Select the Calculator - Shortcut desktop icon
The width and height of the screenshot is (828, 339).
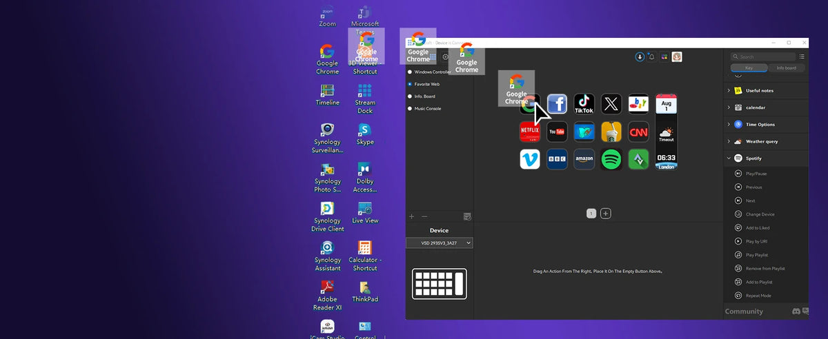pos(365,256)
